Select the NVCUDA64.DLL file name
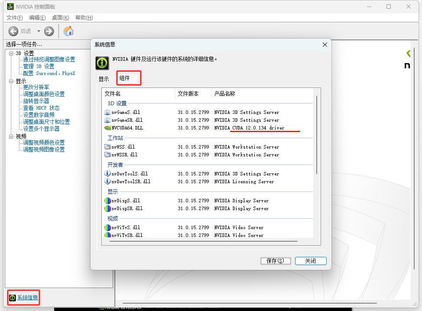Screen dimensions: 422x311 coord(127,128)
